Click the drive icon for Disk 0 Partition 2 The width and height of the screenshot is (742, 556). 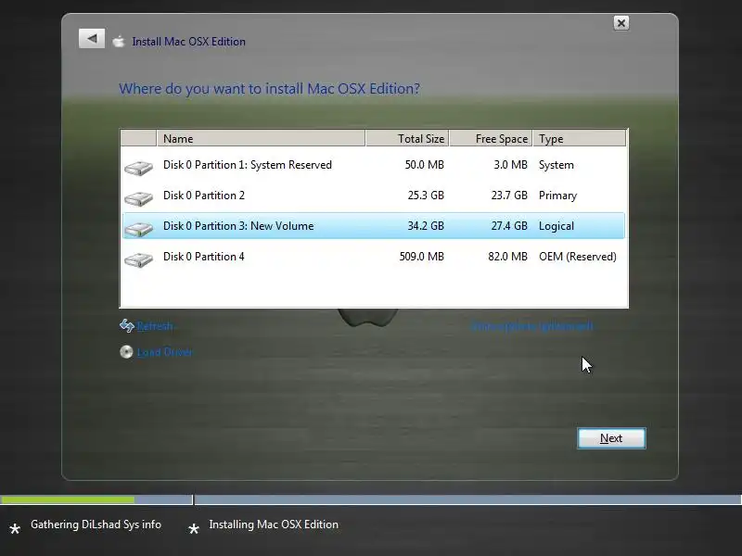[x=138, y=198]
